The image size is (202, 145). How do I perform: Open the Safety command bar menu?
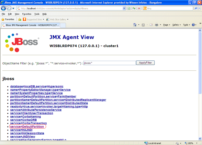click(x=176, y=25)
